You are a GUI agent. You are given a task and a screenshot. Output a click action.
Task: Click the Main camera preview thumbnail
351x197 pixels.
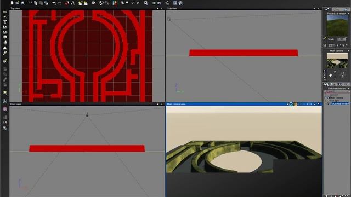pyautogui.click(x=337, y=60)
